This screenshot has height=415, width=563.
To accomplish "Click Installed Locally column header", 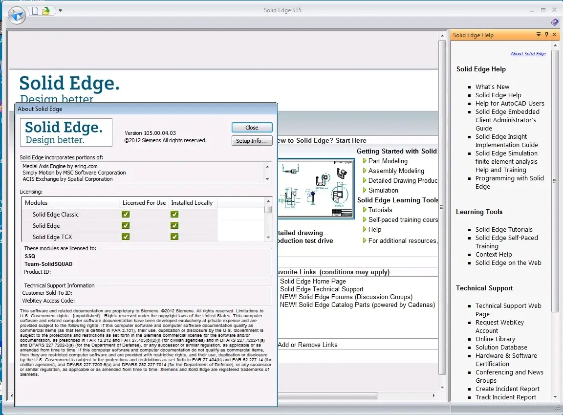I will (x=193, y=203).
